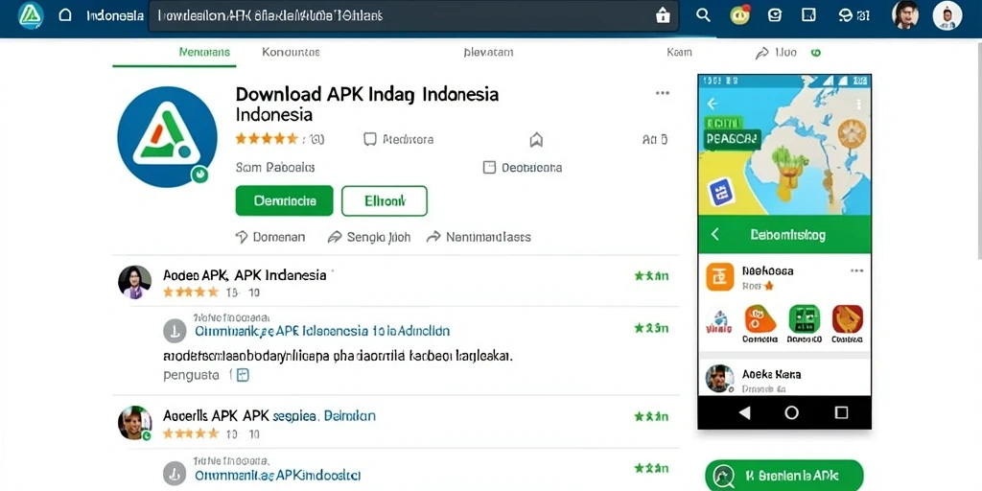This screenshot has width=982, height=491.
Task: Click the green APK search button at the bottom right
Action: (x=784, y=476)
